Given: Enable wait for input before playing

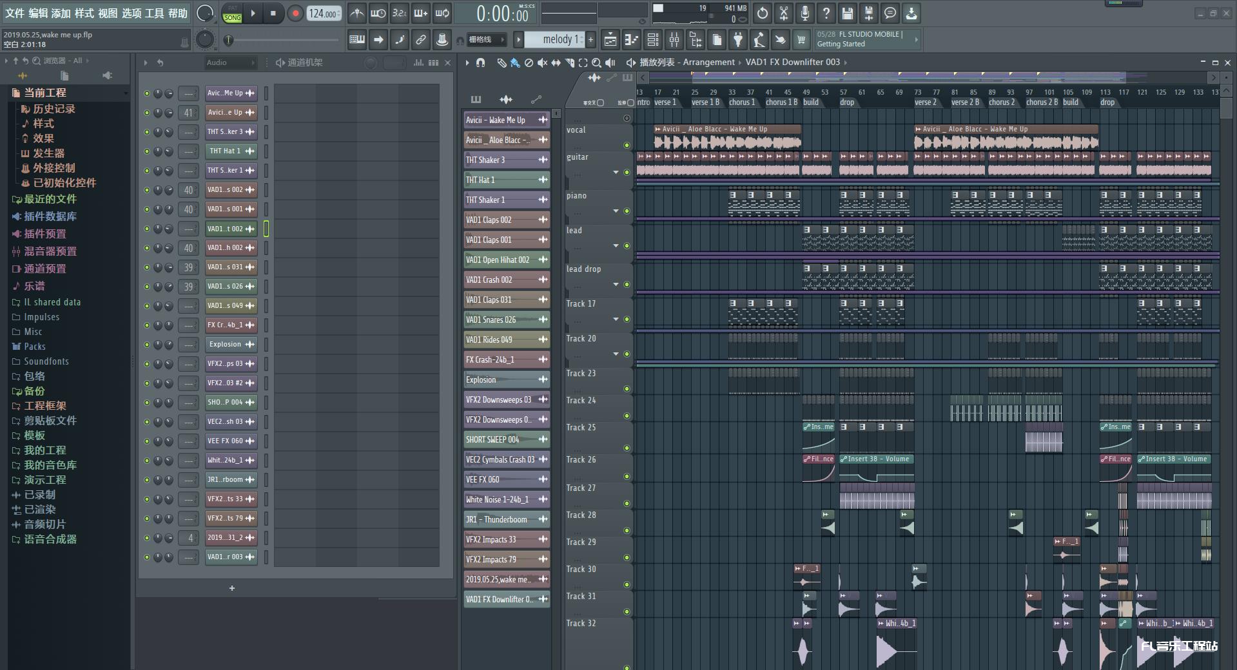Looking at the screenshot, I should click(x=378, y=13).
